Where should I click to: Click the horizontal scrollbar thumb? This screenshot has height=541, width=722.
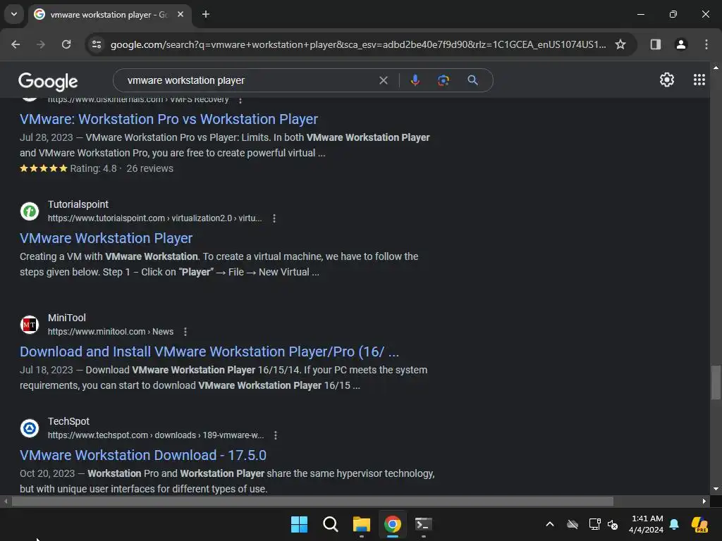[312, 501]
